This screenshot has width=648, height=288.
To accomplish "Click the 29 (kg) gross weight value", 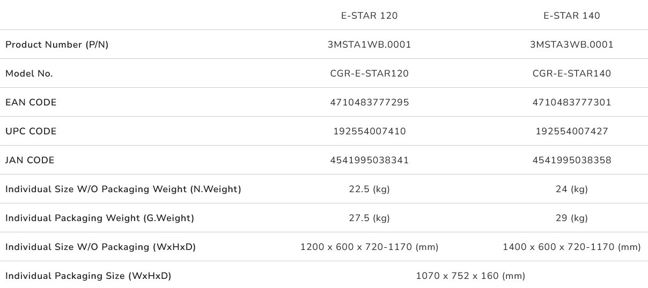I will [571, 218].
